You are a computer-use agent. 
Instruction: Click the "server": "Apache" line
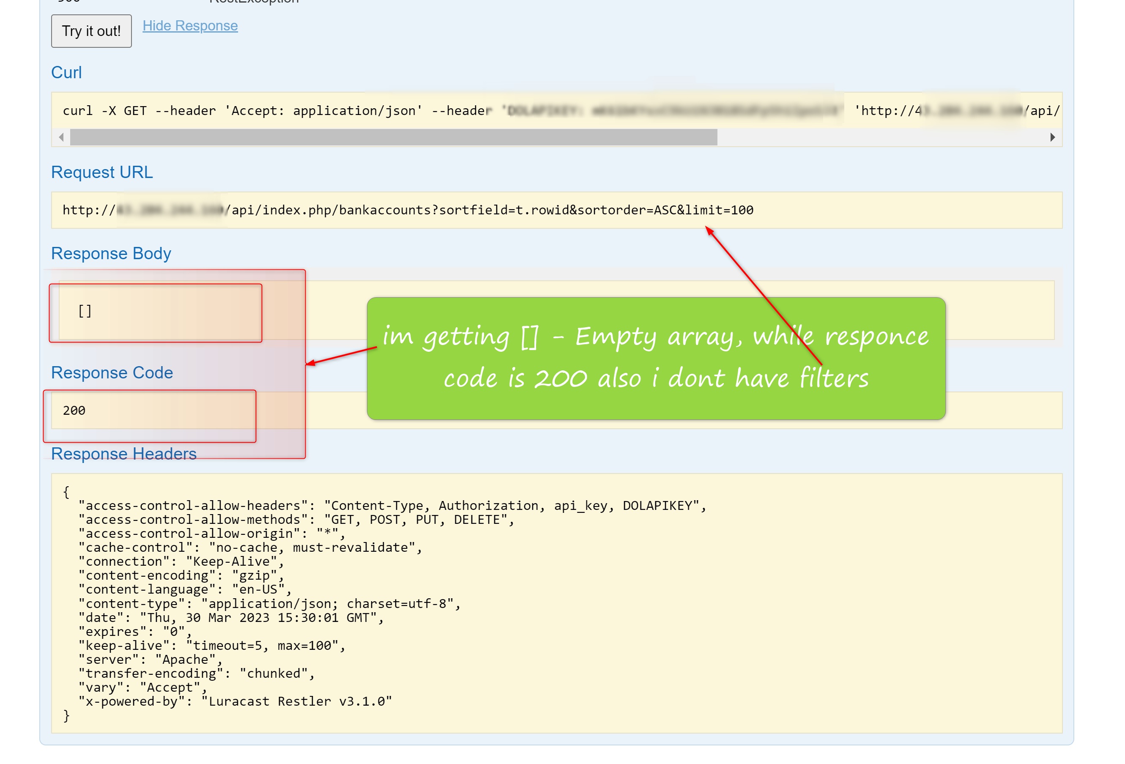(151, 660)
